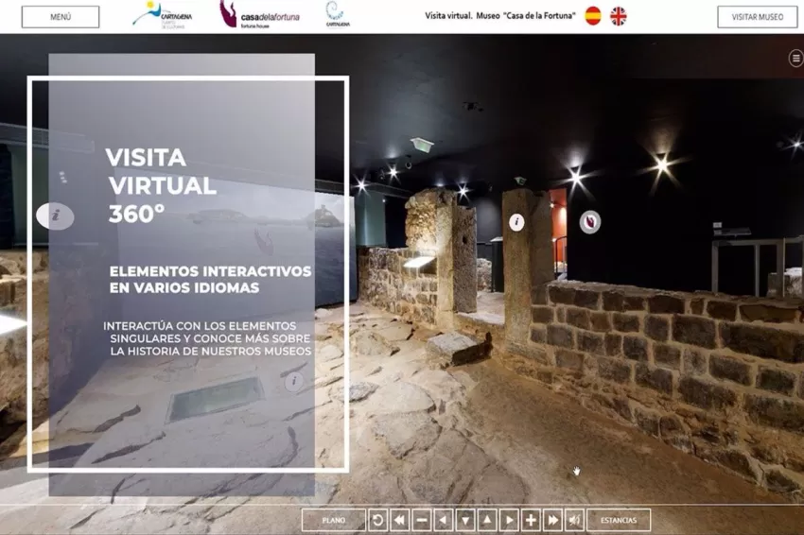
Task: Open the PLANO floor plan
Action: tap(333, 520)
